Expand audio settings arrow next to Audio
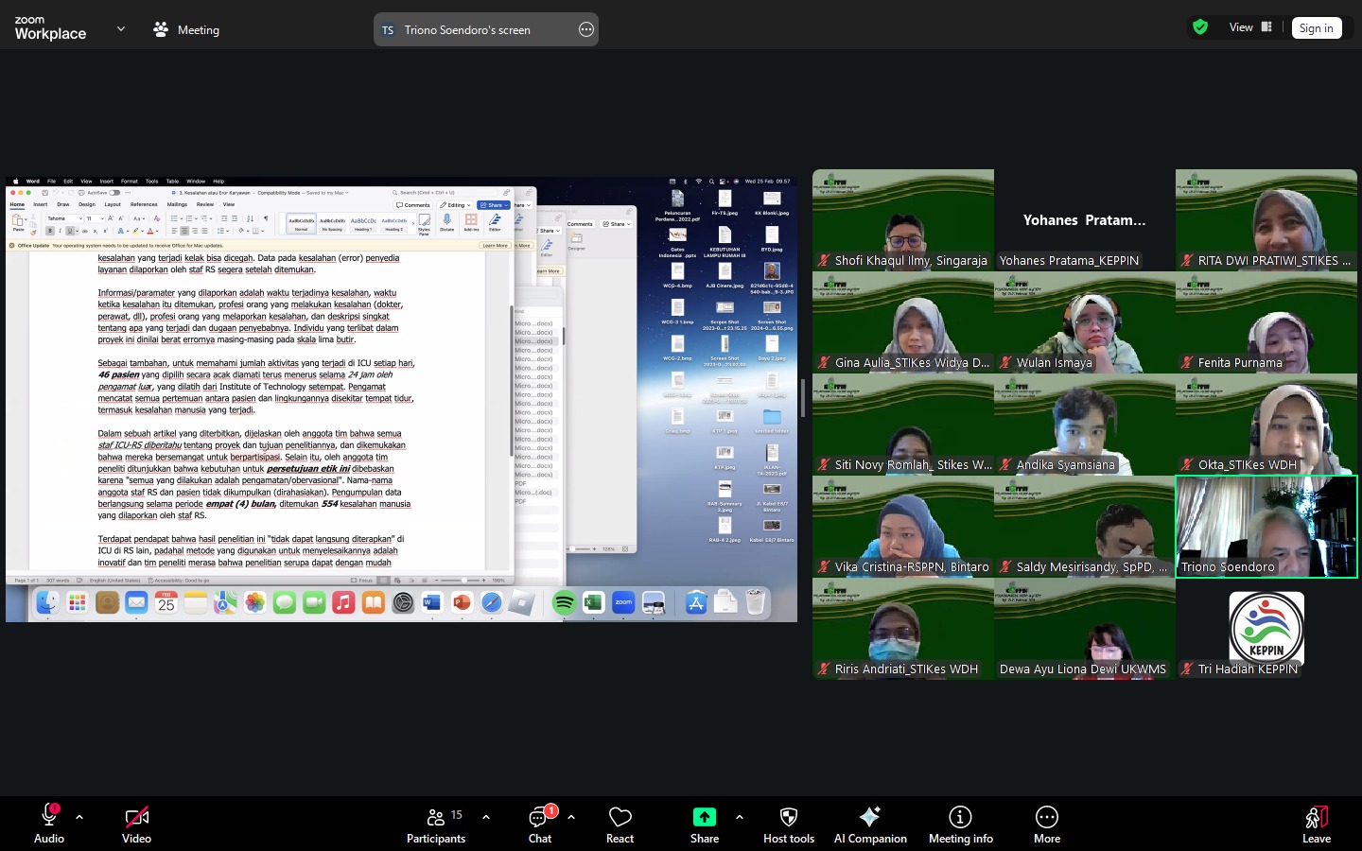This screenshot has height=851, width=1362. (79, 817)
